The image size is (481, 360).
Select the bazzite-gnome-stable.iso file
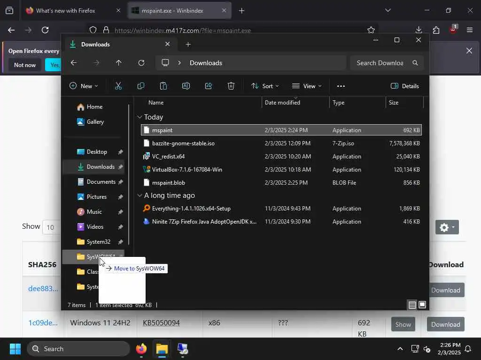(x=281, y=143)
